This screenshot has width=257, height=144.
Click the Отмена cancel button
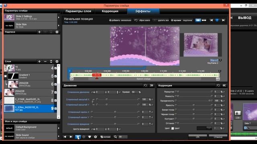pos(218,137)
